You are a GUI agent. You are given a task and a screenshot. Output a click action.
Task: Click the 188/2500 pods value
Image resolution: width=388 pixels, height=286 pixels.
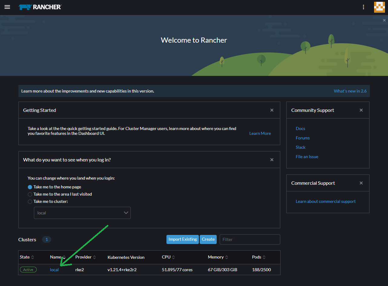261,270
